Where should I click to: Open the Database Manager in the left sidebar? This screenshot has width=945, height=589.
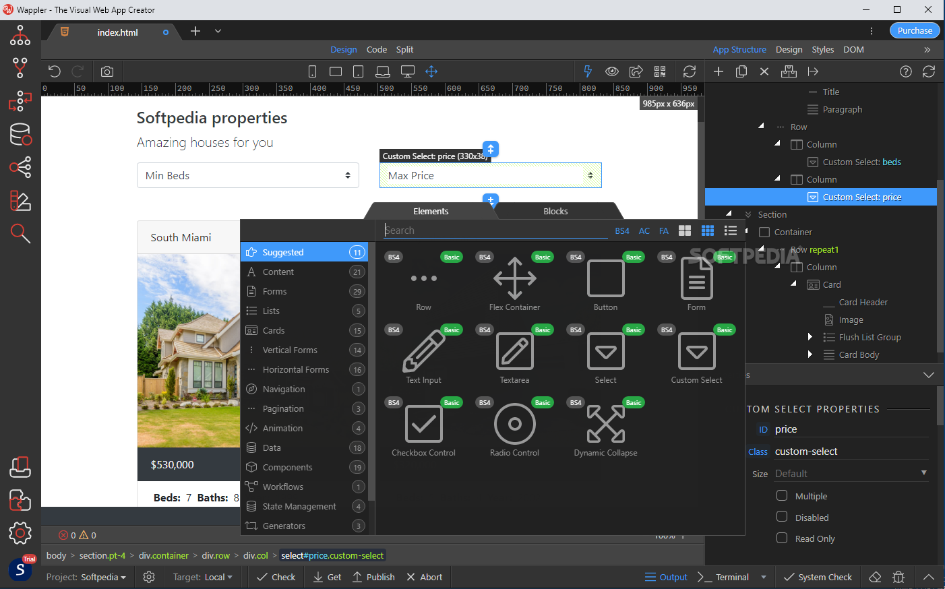click(x=20, y=135)
